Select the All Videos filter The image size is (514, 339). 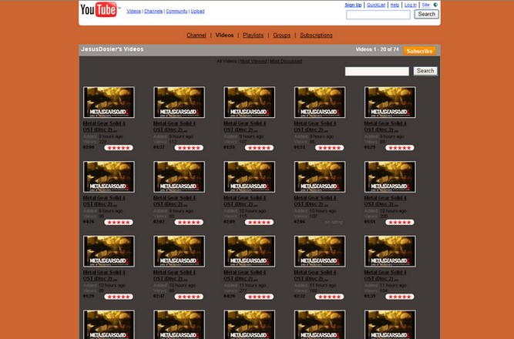click(x=227, y=61)
